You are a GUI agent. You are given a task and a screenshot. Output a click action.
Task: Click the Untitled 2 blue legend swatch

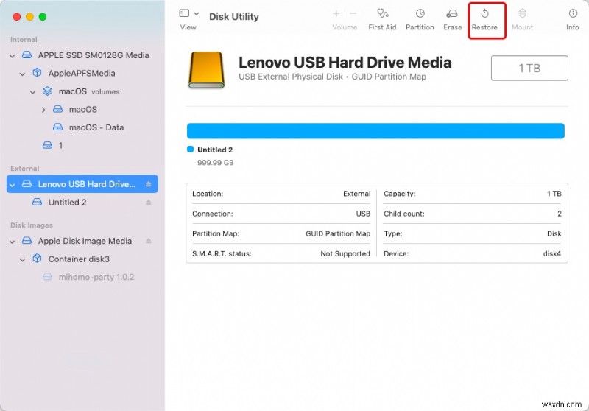[x=190, y=149]
